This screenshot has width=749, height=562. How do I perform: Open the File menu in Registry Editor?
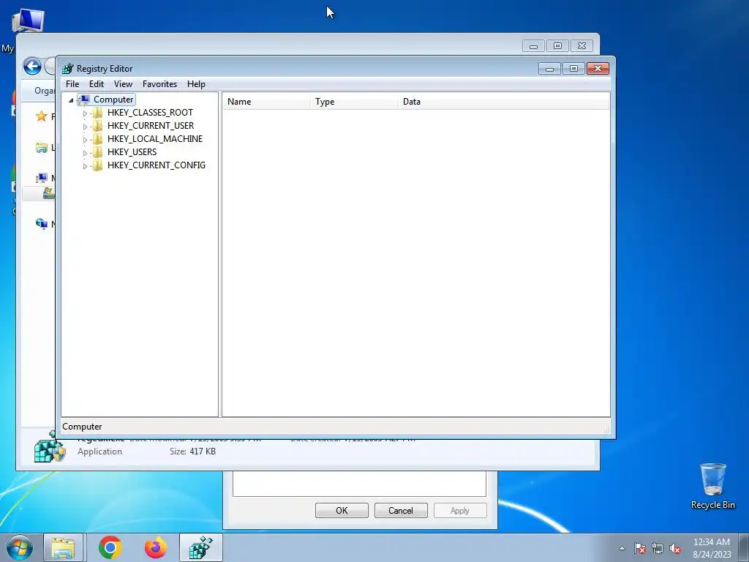tap(72, 84)
